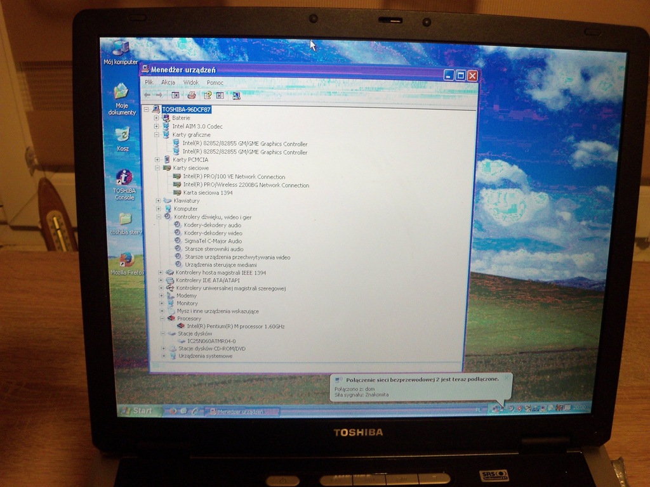Expand Kontrolery hosta magistrali IEEE 1394

[x=160, y=273]
